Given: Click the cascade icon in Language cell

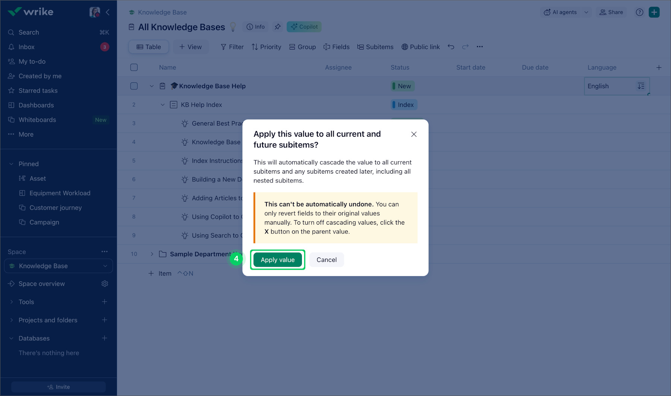Looking at the screenshot, I should coord(641,86).
